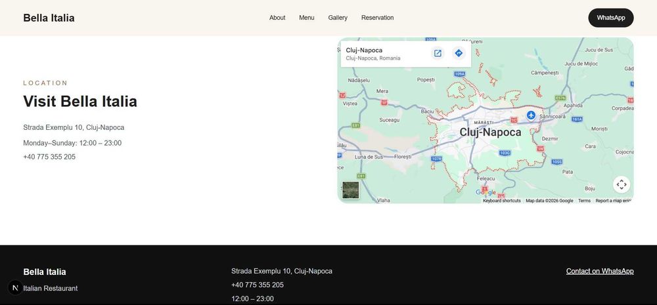Click the Luna de Sus map label
The width and height of the screenshot is (657, 305).
point(369,157)
